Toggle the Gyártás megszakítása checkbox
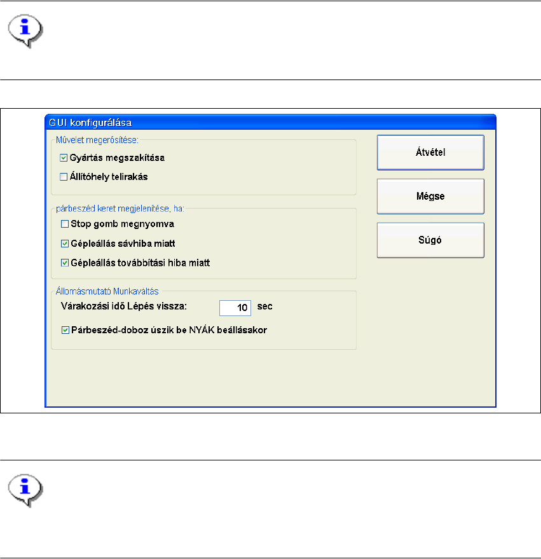 tap(64, 158)
